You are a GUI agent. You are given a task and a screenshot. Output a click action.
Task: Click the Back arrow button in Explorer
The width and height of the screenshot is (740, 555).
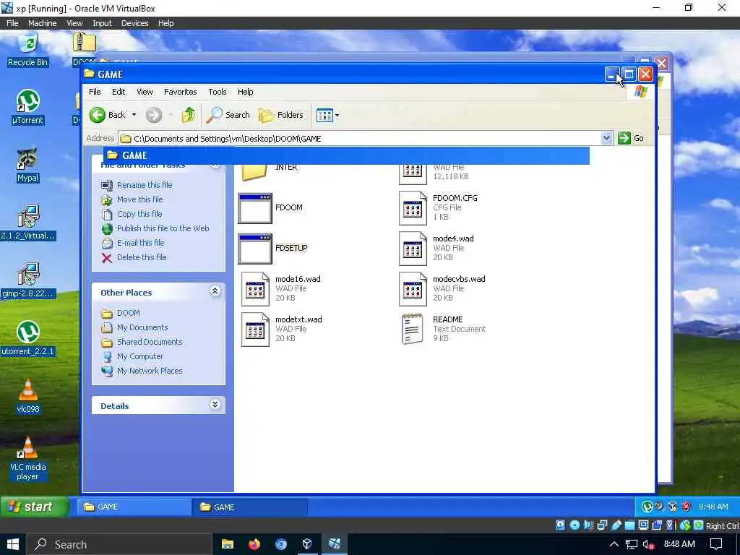click(x=108, y=115)
